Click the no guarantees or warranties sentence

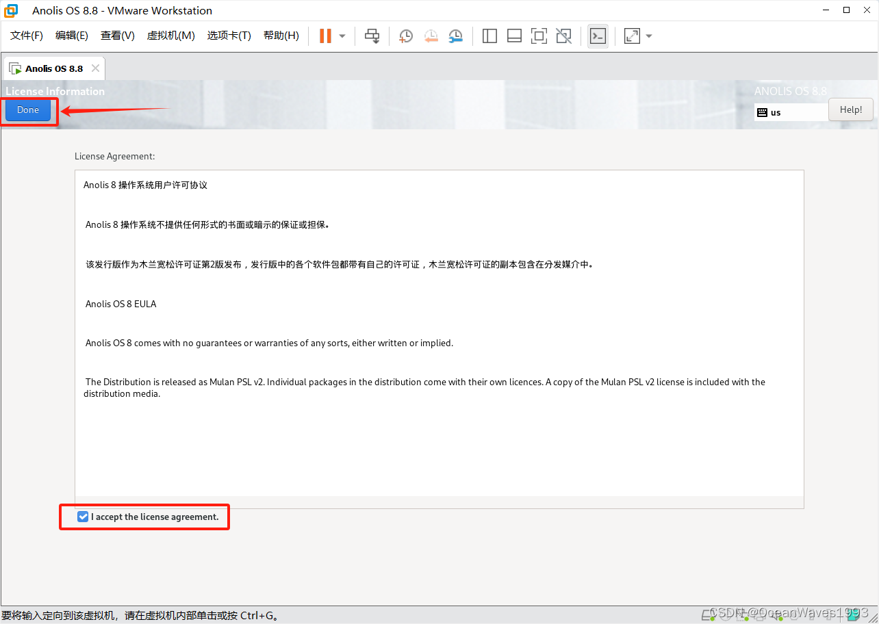[269, 343]
